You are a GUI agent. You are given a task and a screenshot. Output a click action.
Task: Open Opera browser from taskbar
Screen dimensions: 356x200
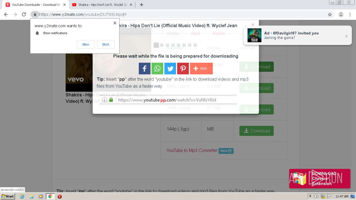(x=60, y=196)
